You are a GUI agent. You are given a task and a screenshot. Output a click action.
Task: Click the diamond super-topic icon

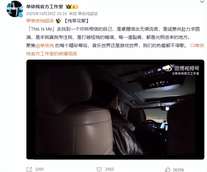pyautogui.click(x=28, y=21)
